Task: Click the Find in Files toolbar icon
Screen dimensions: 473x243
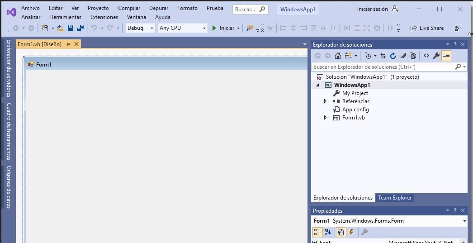Action: (250, 28)
